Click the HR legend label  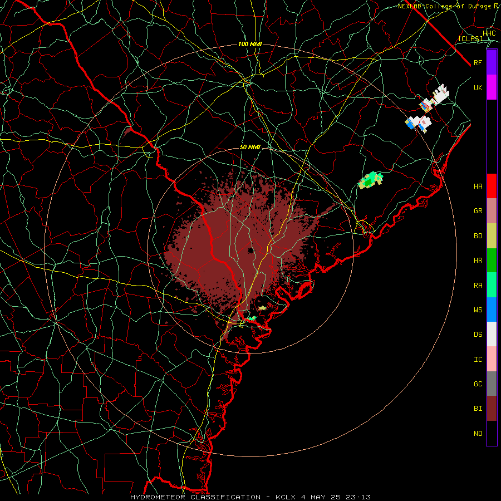(478, 261)
